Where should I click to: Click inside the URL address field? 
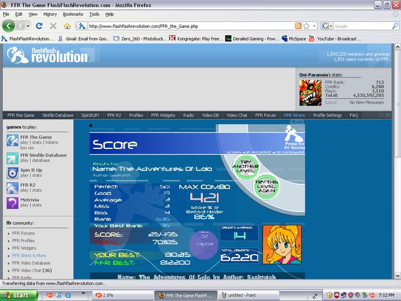190,26
